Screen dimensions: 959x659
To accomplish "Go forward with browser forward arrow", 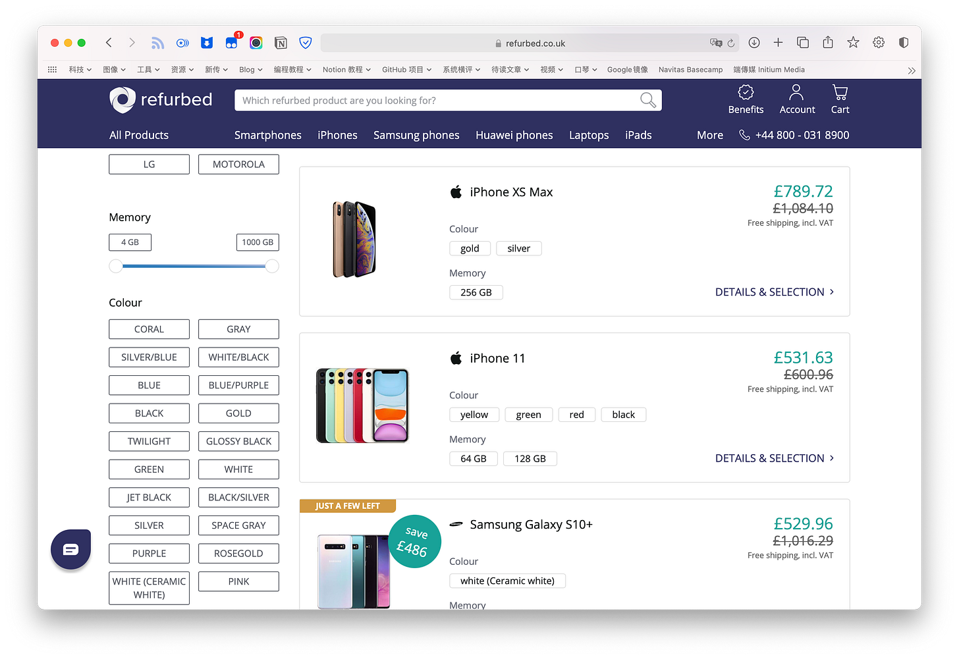I will pos(132,43).
